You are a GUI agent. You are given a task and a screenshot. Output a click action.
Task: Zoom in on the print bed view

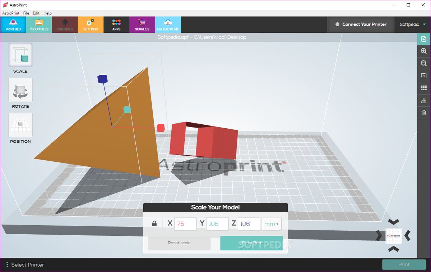coord(424,51)
